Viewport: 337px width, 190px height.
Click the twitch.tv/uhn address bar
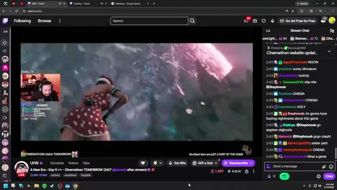point(153,11)
